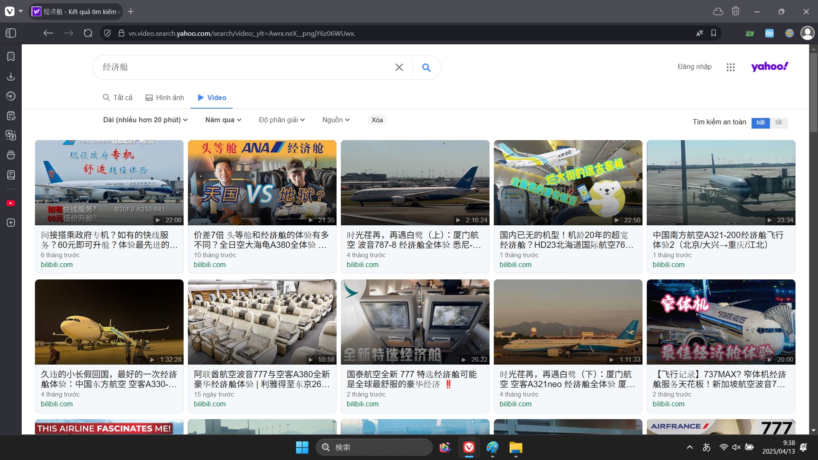Screen dimensions: 818x460
Task: Open the ANA A380 video thumbnail
Action: click(262, 182)
